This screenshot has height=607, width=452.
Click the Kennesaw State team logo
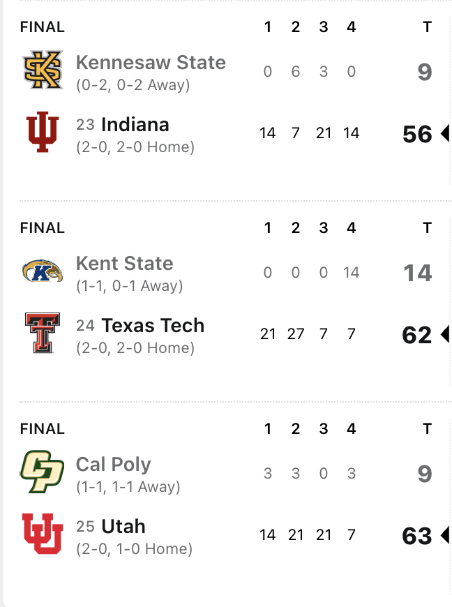[43, 70]
